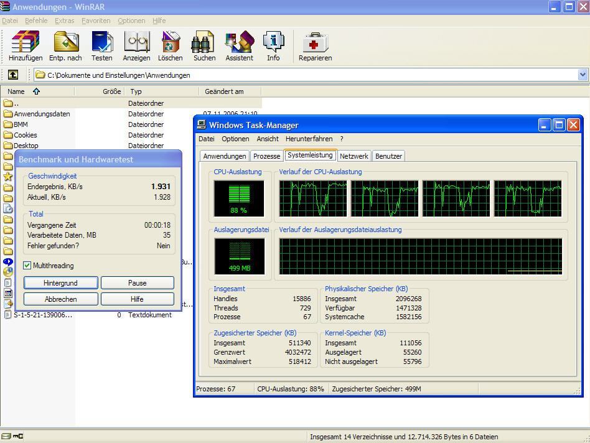Image resolution: width=590 pixels, height=443 pixels.
Task: Click the Desktop folder icon
Action: tap(8, 145)
